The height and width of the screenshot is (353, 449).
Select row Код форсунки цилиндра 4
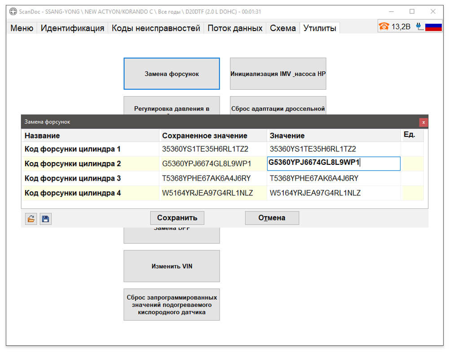223,193
